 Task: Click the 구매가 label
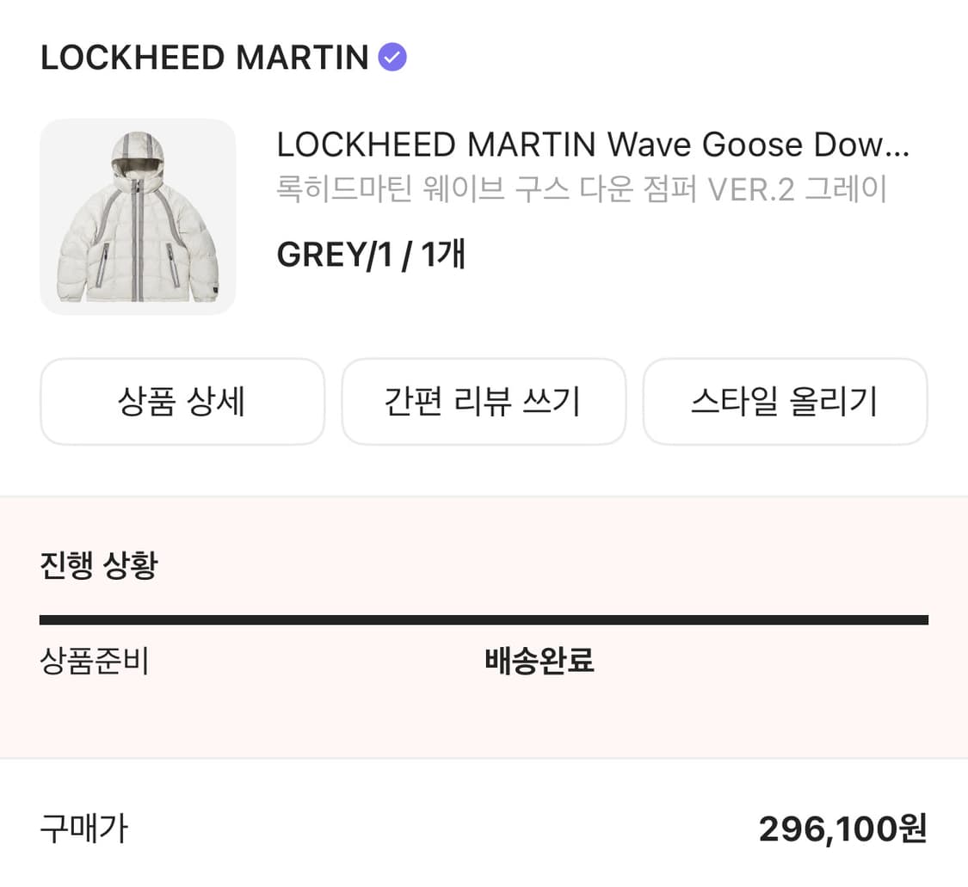click(x=83, y=828)
